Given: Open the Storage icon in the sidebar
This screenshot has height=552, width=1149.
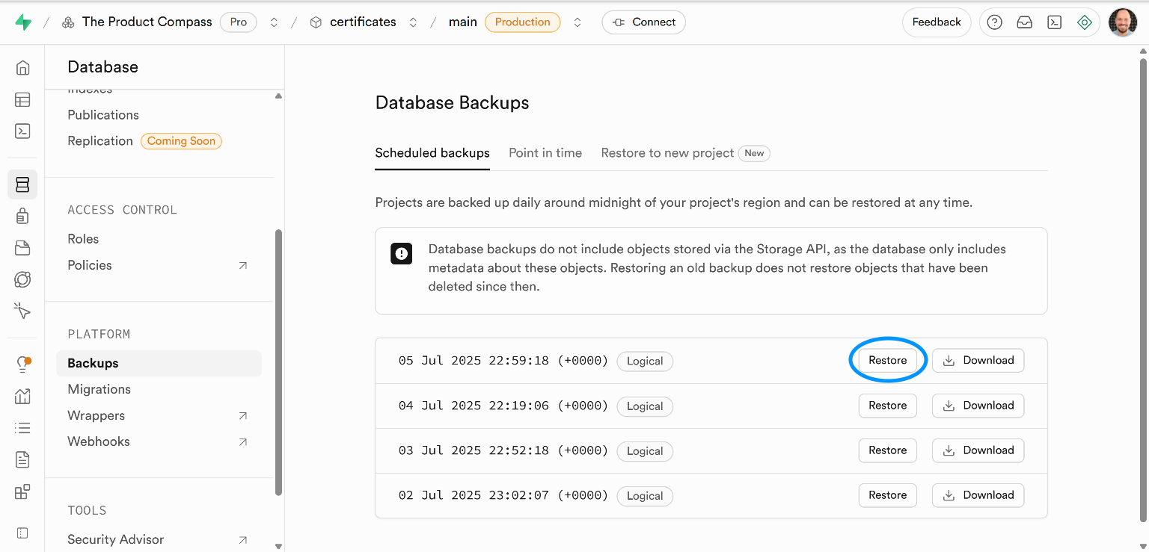Looking at the screenshot, I should [22, 247].
